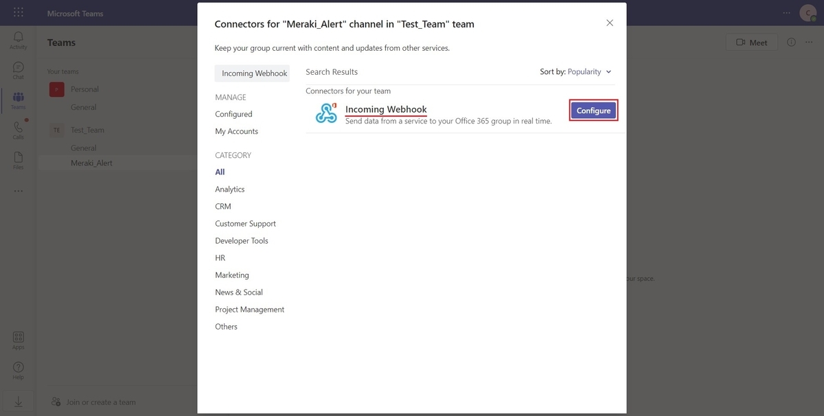Open Apps store in the left rail
This screenshot has height=416, width=824.
(x=18, y=340)
